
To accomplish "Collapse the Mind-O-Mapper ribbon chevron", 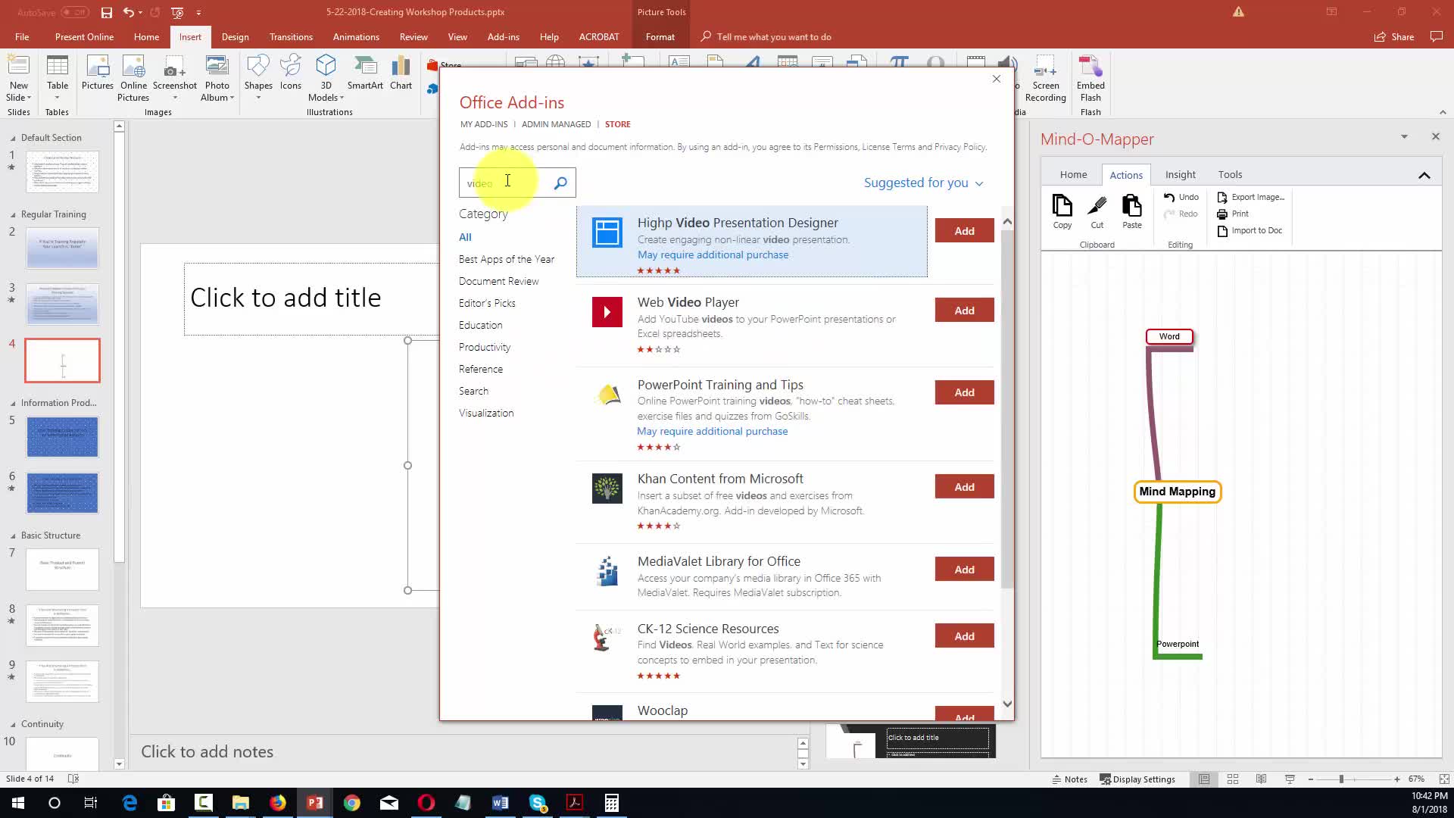I will pyautogui.click(x=1424, y=175).
